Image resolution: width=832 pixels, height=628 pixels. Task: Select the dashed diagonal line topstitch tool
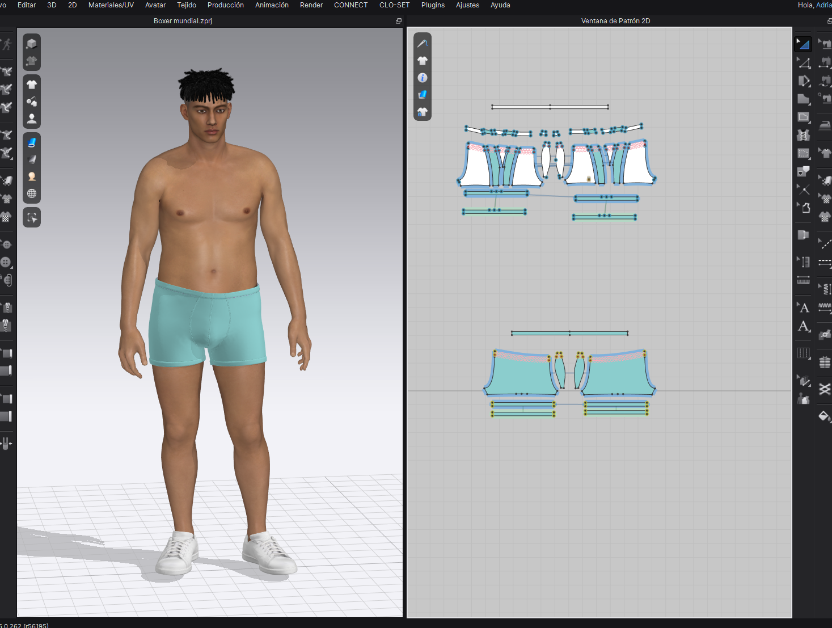pos(825,244)
